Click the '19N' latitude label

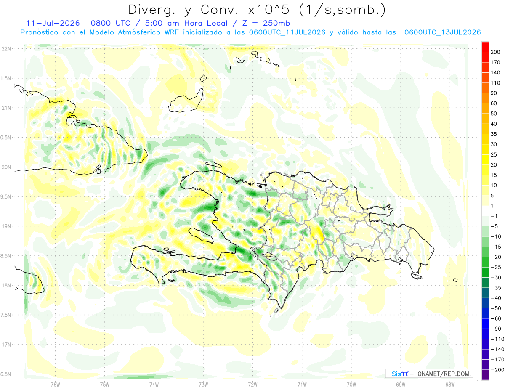tap(6, 226)
